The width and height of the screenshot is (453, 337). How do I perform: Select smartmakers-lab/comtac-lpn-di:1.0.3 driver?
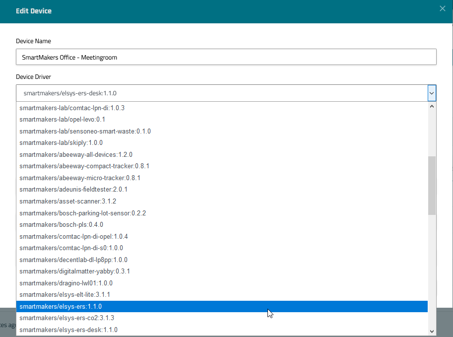click(x=72, y=108)
